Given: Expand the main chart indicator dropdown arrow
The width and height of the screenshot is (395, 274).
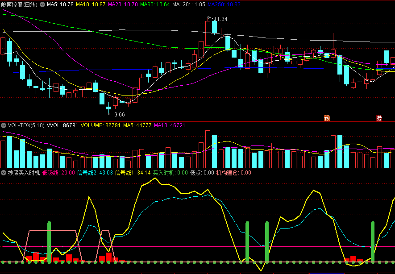Looking at the screenshot, I should tap(42, 4).
